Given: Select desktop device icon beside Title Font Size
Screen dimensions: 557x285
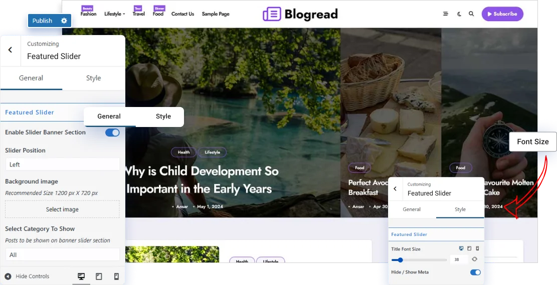Looking at the screenshot, I should 461,248.
